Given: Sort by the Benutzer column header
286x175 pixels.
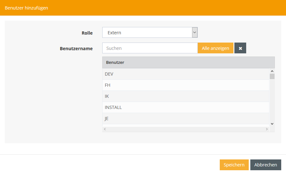Looking at the screenshot, I should pyautogui.click(x=115, y=62).
